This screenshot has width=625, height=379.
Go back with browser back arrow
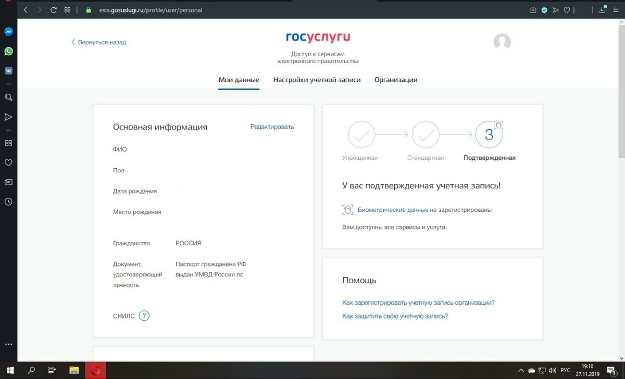pyautogui.click(x=26, y=10)
